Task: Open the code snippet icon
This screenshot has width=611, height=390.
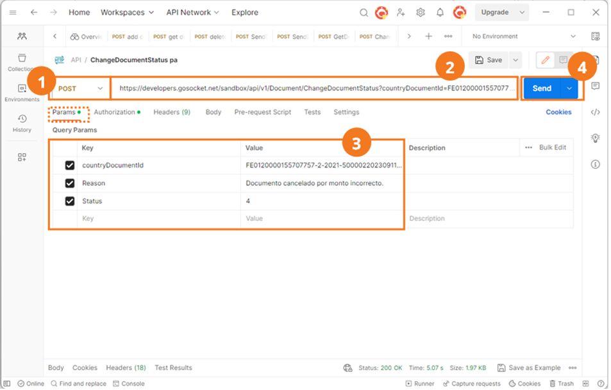Action: pos(596,113)
